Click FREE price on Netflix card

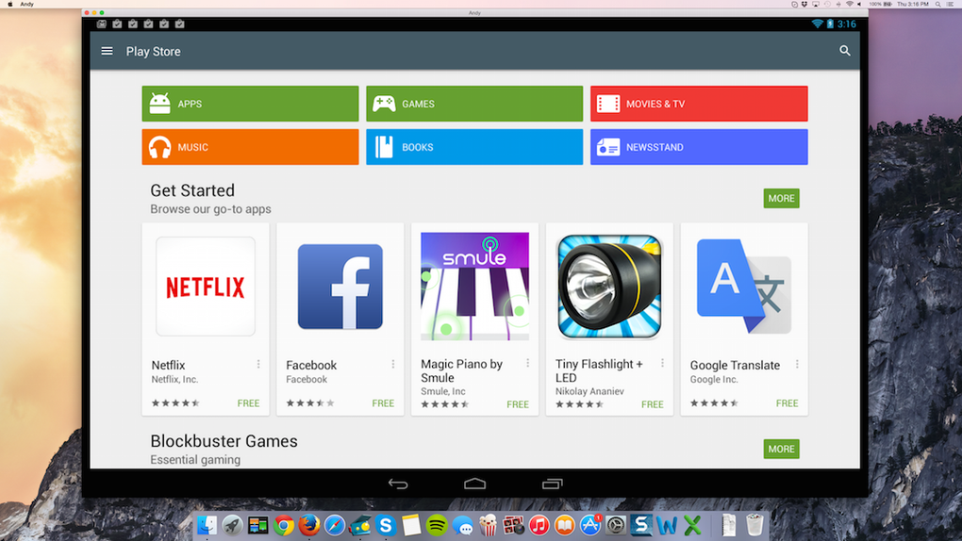[248, 403]
